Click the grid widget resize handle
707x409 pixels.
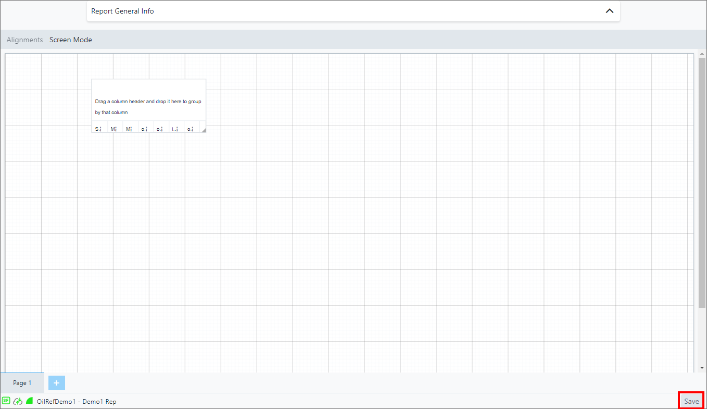tap(204, 130)
